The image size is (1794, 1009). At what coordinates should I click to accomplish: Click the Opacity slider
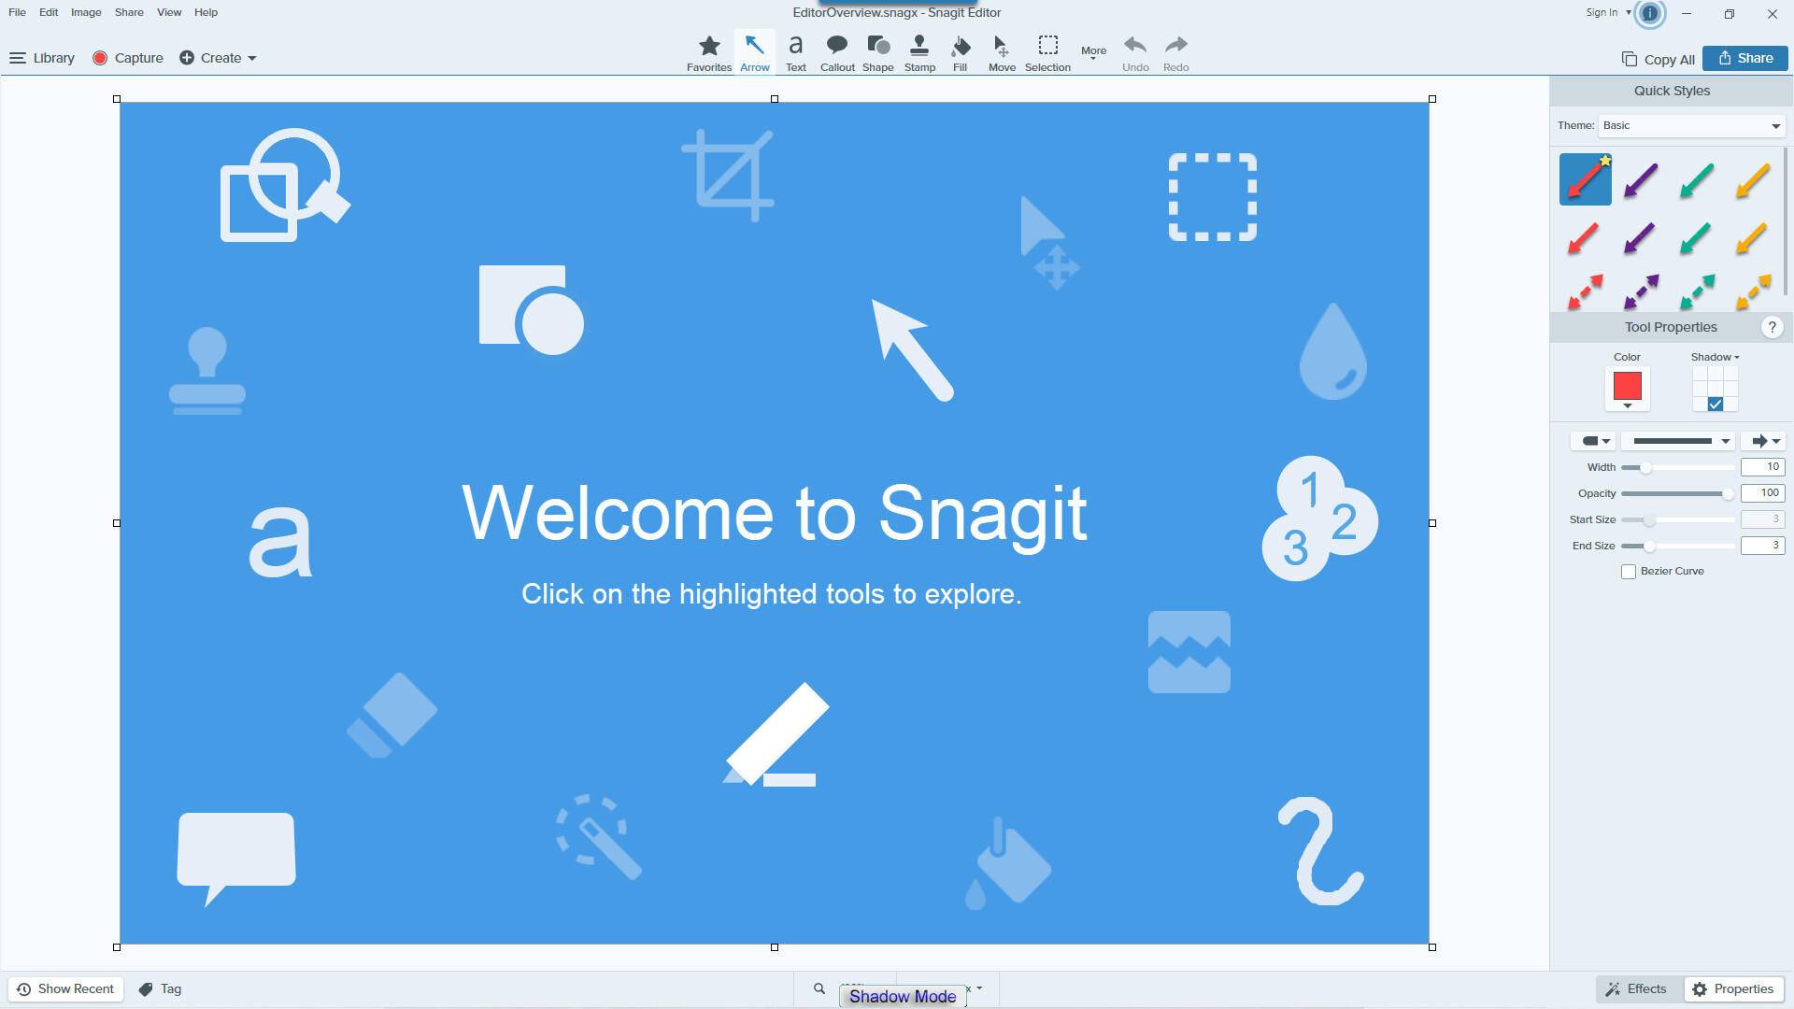click(1677, 493)
